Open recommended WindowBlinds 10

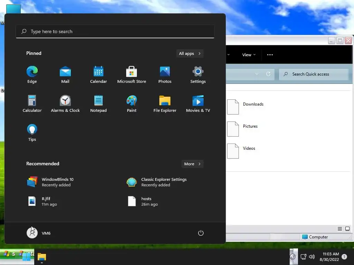(50, 182)
